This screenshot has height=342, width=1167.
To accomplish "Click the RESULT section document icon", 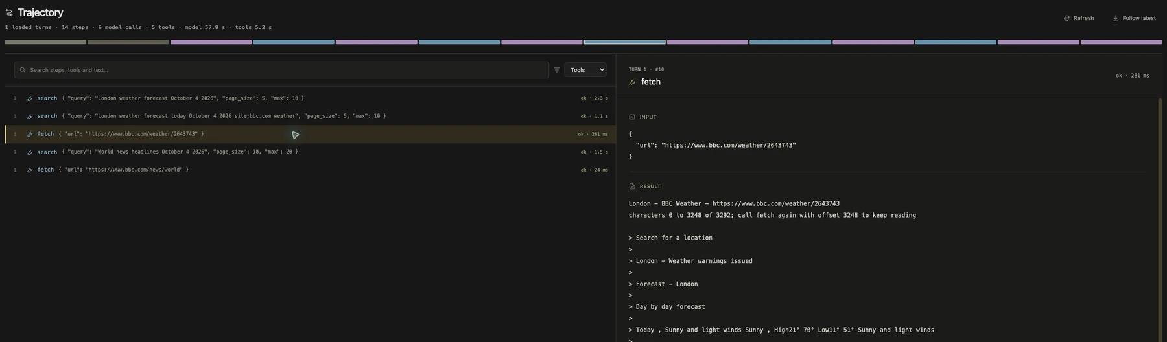I will [x=632, y=187].
